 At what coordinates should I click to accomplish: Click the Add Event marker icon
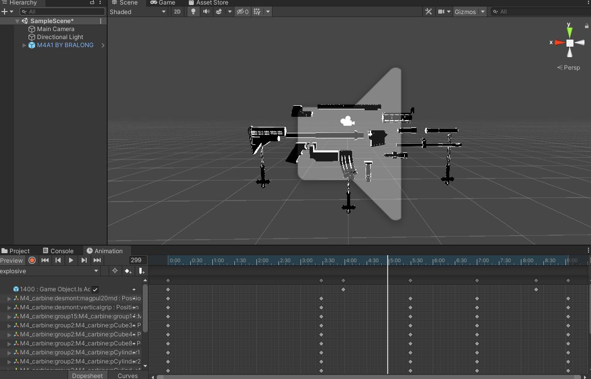(x=141, y=271)
